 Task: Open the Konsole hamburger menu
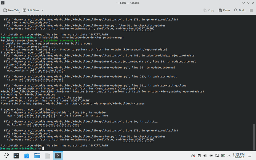251,10
